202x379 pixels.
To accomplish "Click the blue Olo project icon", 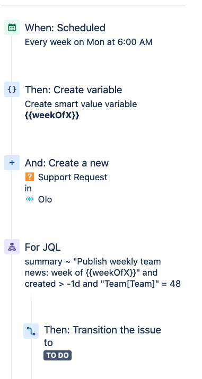I will tap(30, 199).
